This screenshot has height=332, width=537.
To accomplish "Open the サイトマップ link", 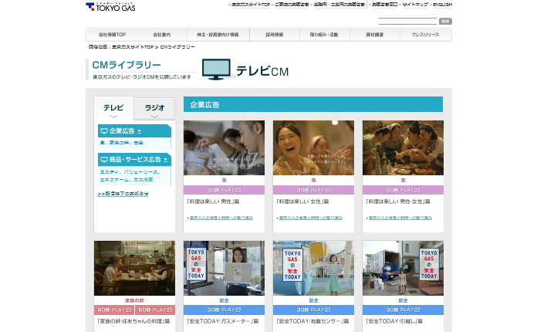I will point(415,5).
